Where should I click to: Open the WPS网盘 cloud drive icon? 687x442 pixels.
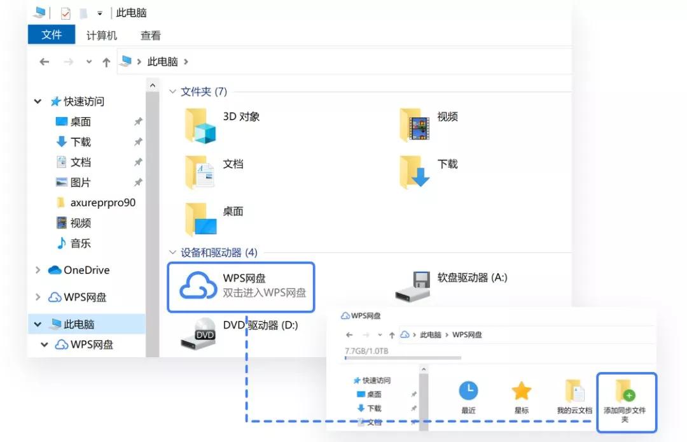[x=198, y=284]
